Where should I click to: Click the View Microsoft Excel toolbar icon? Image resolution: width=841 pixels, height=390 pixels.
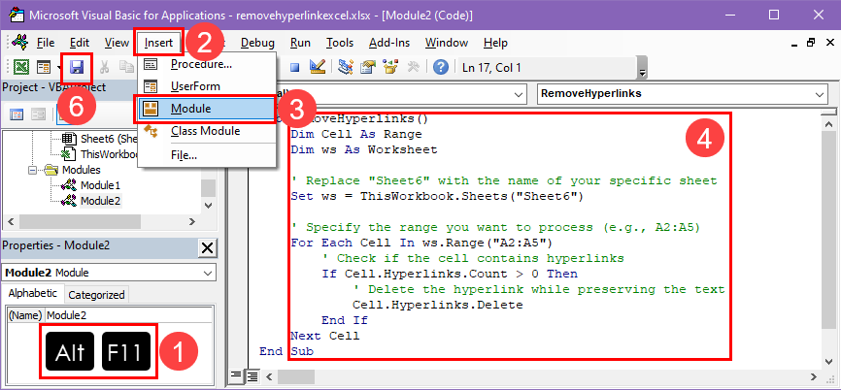point(21,67)
